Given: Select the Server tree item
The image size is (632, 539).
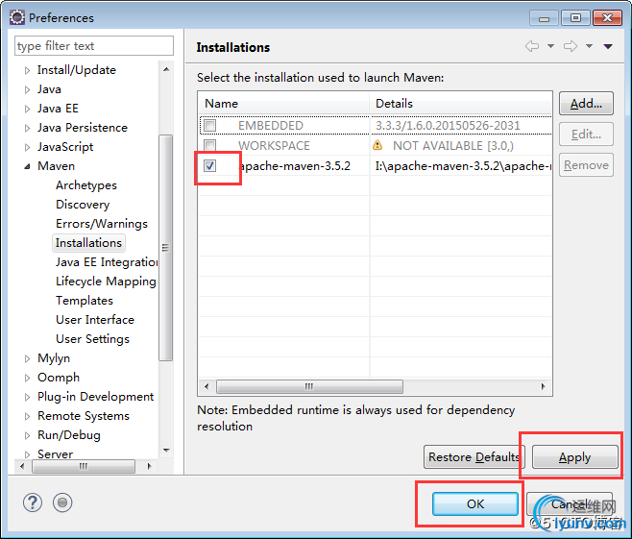Looking at the screenshot, I should click(x=55, y=453).
